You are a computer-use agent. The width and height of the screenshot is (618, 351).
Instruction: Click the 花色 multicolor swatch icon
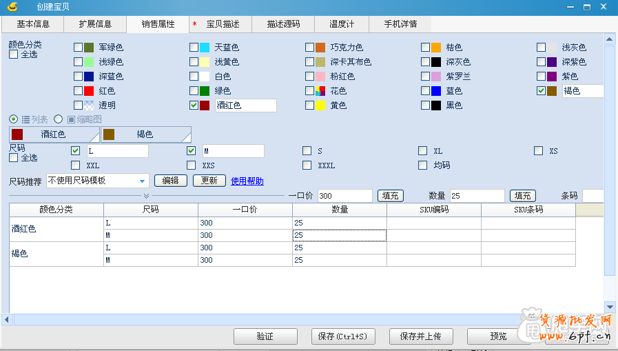(320, 91)
